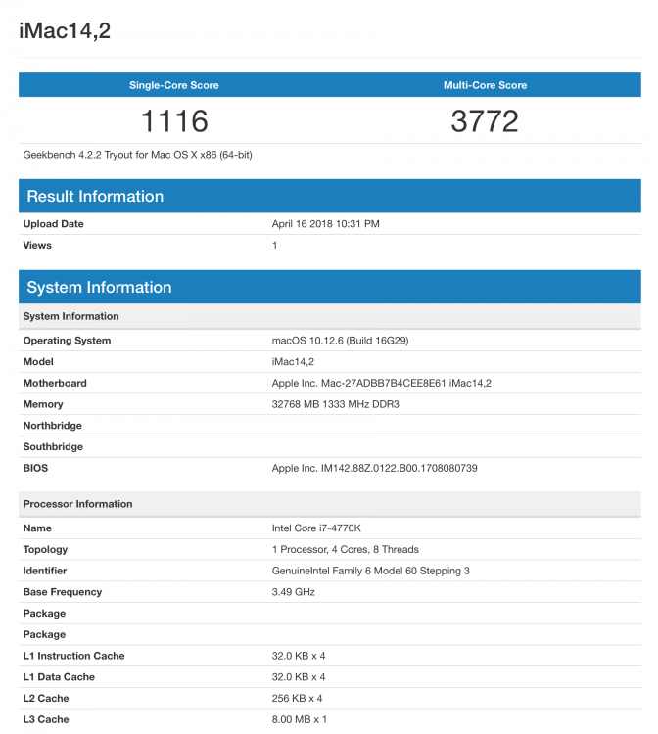This screenshot has height=734, width=658.
Task: Click the Operating System label
Action: click(67, 341)
